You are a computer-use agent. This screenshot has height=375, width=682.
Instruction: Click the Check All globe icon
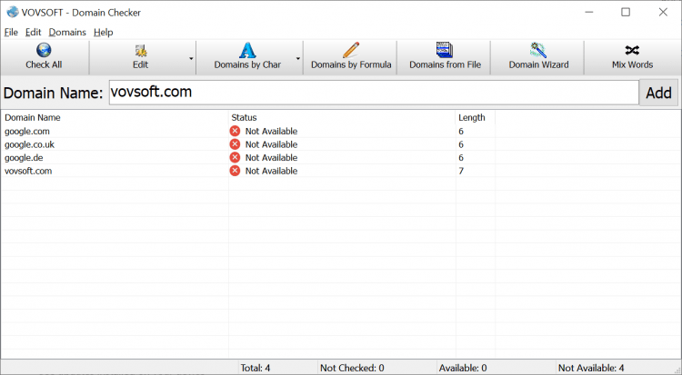(x=44, y=51)
